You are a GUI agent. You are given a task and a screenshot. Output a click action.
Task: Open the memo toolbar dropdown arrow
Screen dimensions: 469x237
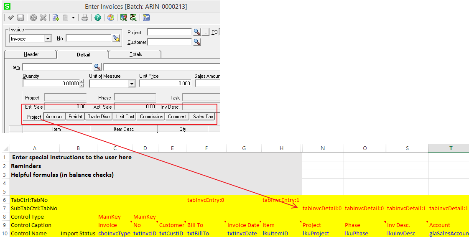[x=73, y=18]
